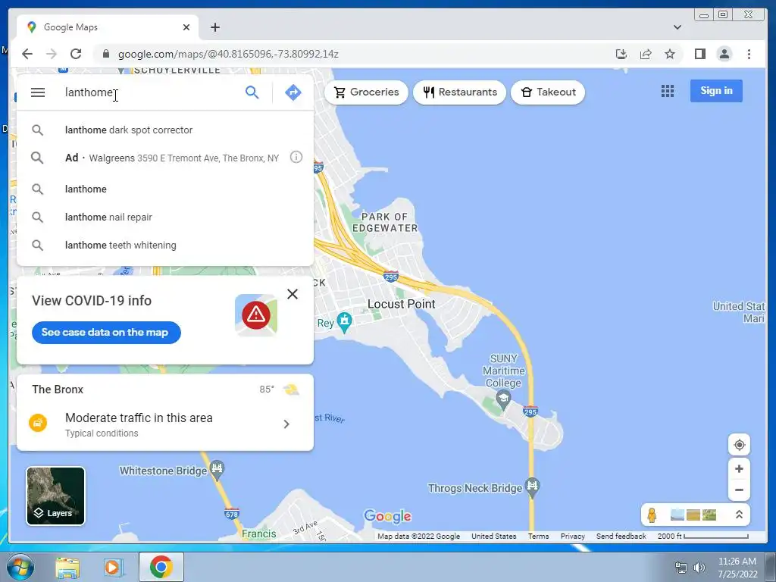Zoom out with the minus button

(739, 490)
